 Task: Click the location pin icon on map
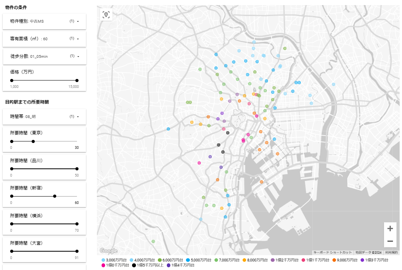point(106,15)
